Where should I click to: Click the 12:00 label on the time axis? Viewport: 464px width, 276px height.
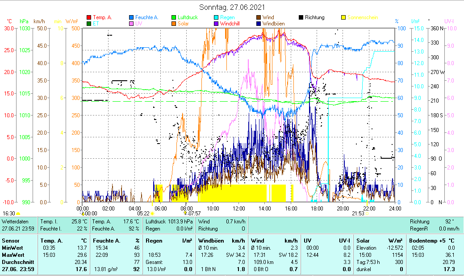coord(239,208)
